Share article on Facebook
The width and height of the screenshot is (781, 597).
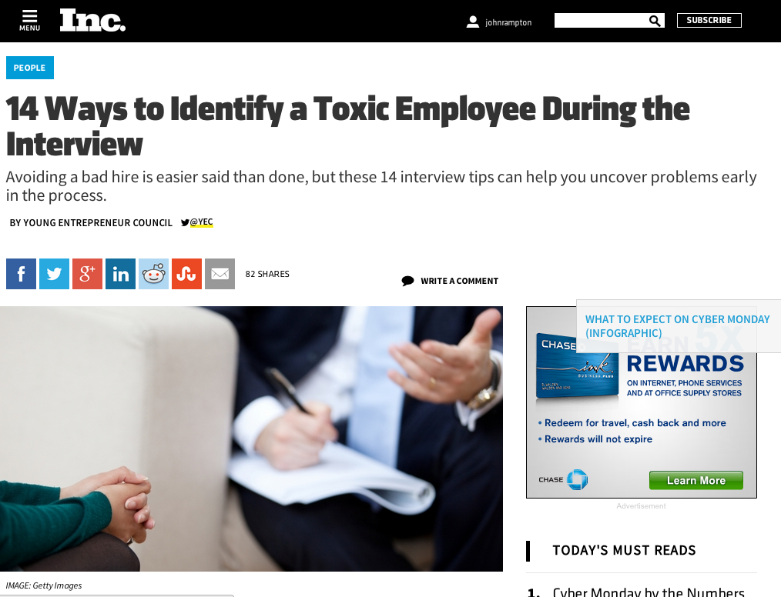pos(21,274)
